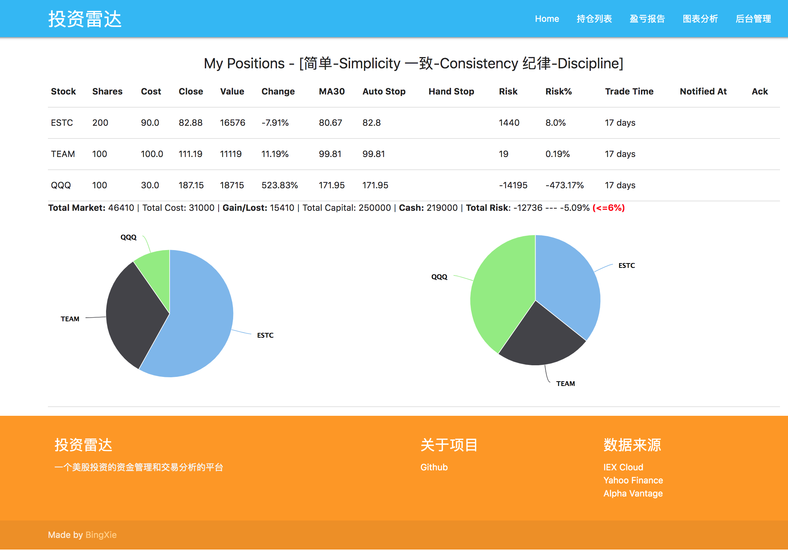Open Yahoo Finance footer link
Viewport: 788px width, 551px height.
633,480
